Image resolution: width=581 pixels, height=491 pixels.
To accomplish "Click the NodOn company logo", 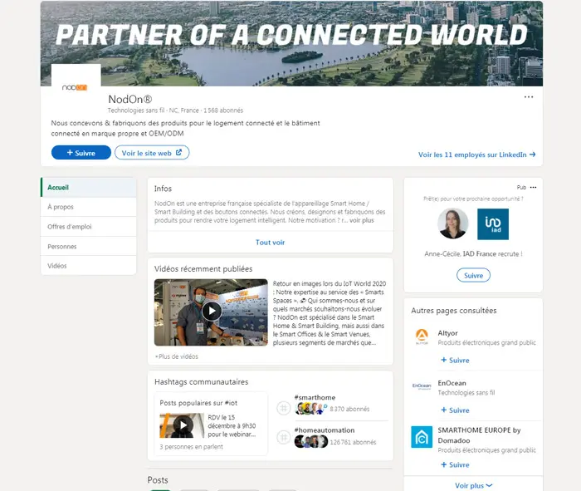I will pos(76,86).
